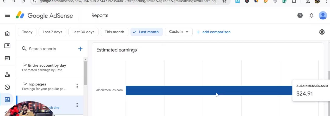
Task: Click the Estimated earnings heading
Action: [117, 50]
